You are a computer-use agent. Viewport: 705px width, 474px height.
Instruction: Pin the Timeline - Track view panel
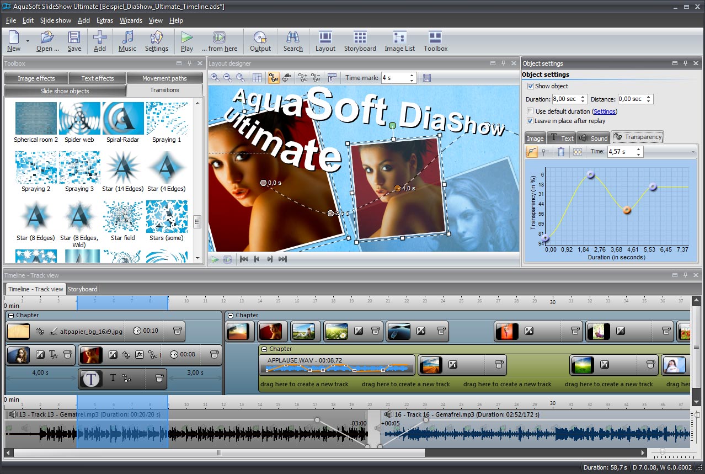(685, 275)
